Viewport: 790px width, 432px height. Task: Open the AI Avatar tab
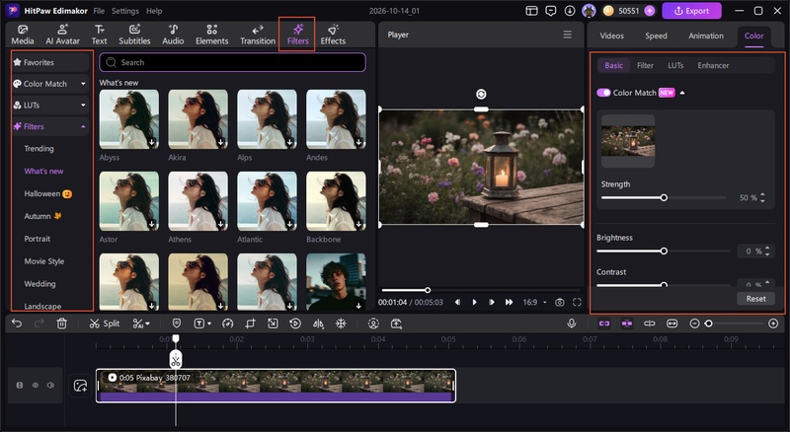click(62, 35)
